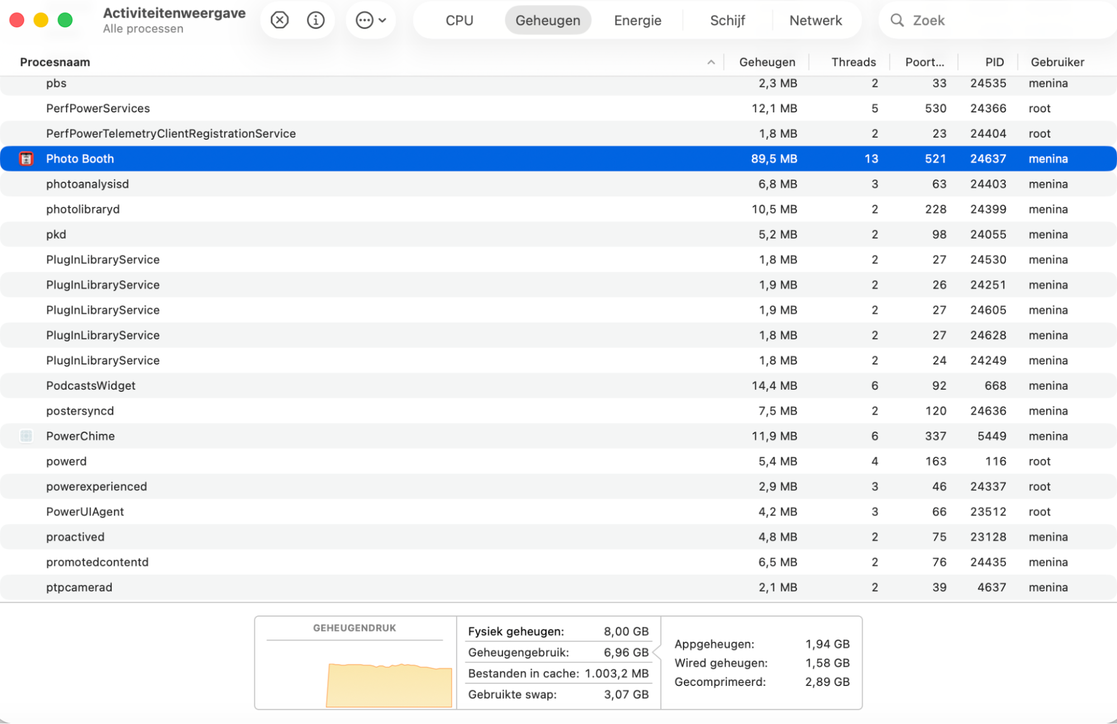This screenshot has height=724, width=1117.
Task: Sort by Threads column header
Action: click(853, 62)
